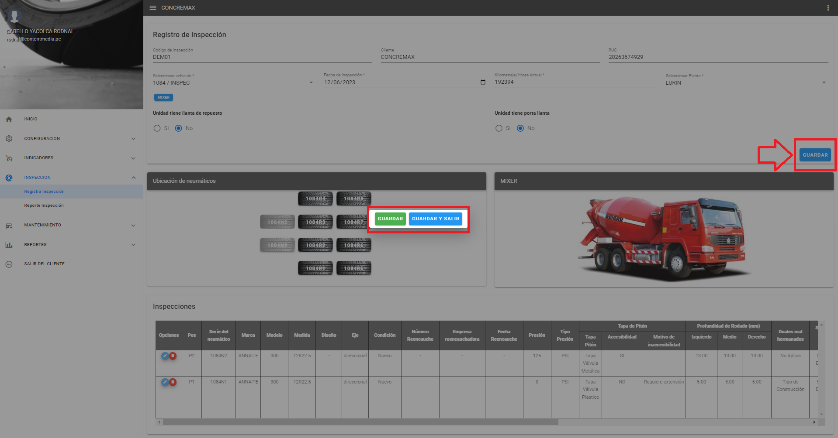Choose No for llanta de repuesto

pos(178,128)
